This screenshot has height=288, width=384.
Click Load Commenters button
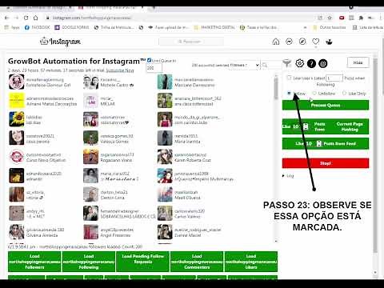(x=197, y=262)
